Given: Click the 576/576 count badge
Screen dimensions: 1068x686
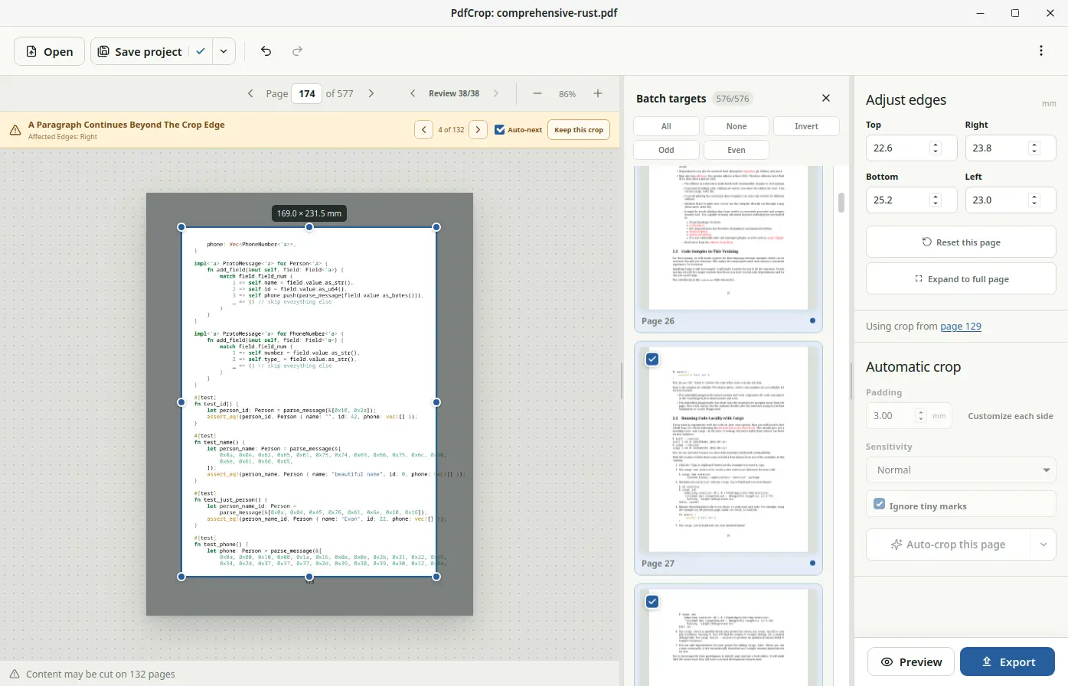Looking at the screenshot, I should coord(733,99).
